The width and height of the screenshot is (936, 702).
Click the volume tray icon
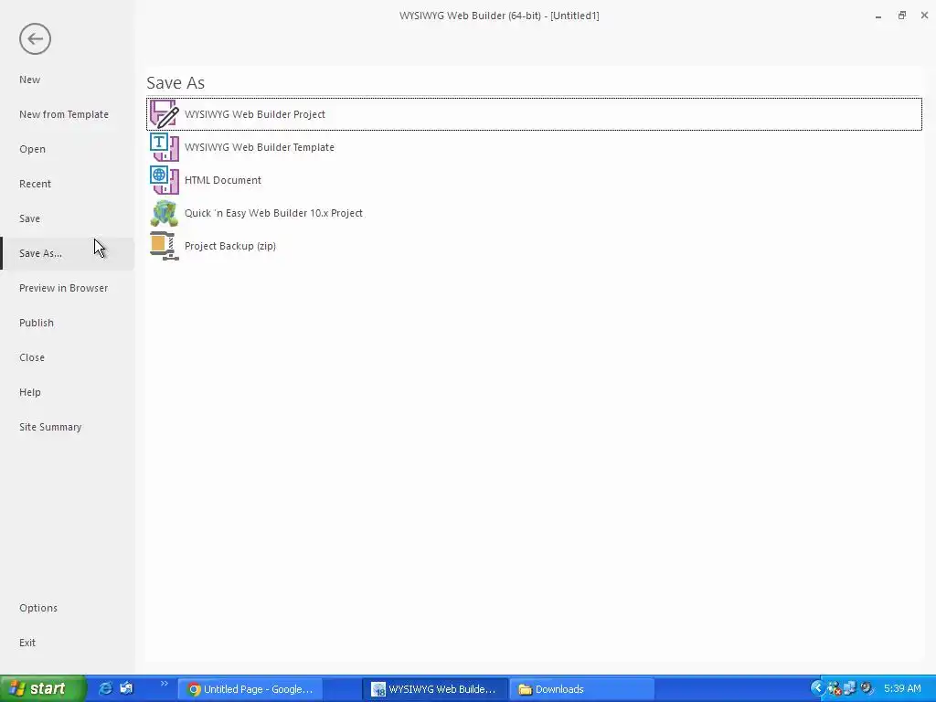click(867, 688)
